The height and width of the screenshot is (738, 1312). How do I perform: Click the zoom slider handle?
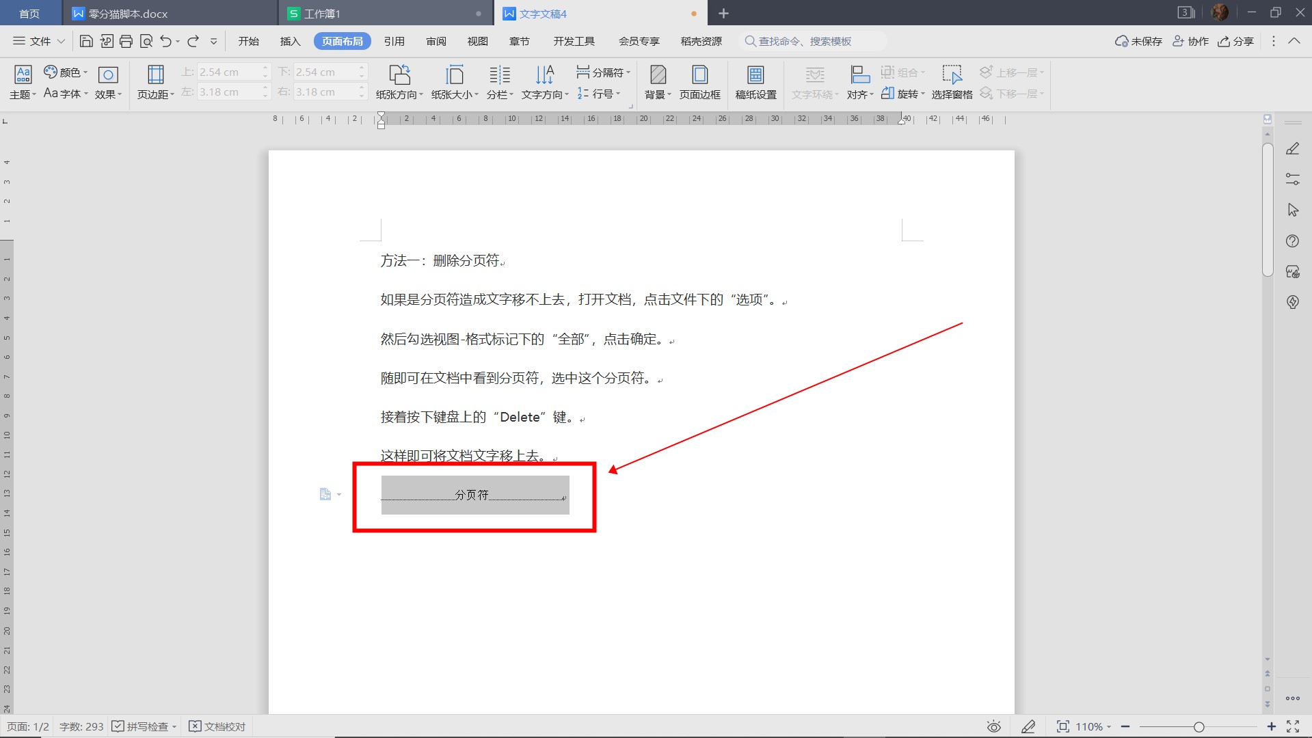(x=1199, y=727)
